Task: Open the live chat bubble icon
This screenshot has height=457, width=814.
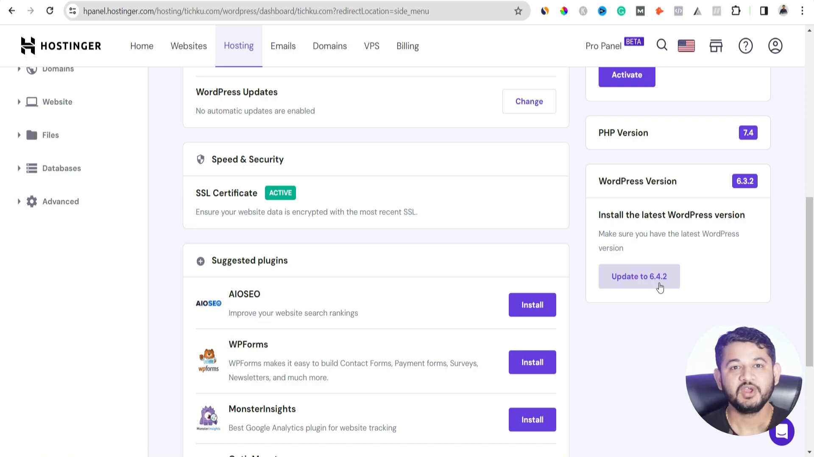Action: (x=781, y=432)
